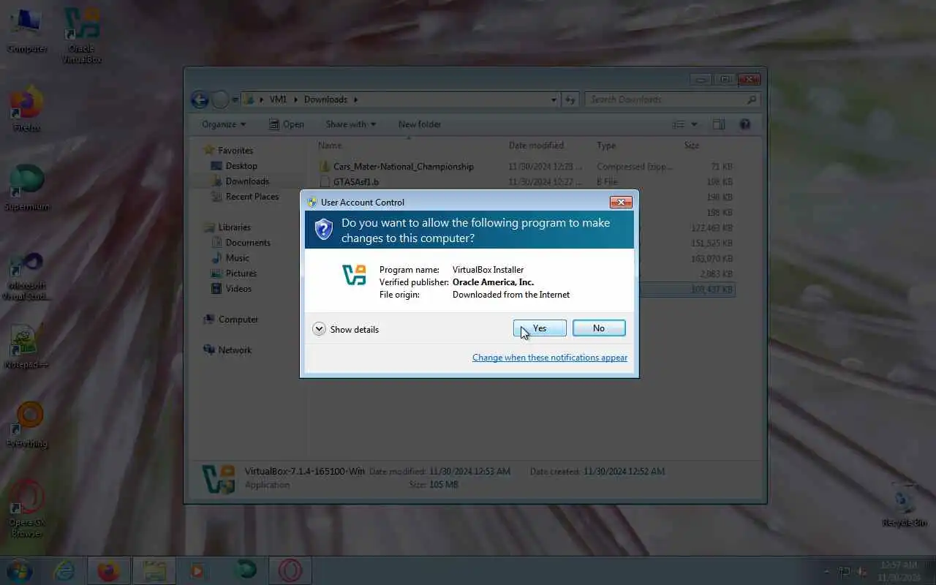Click the 'Oracle America, Inc.' publisher text
Viewport: 936px width, 585px height.
(493, 282)
